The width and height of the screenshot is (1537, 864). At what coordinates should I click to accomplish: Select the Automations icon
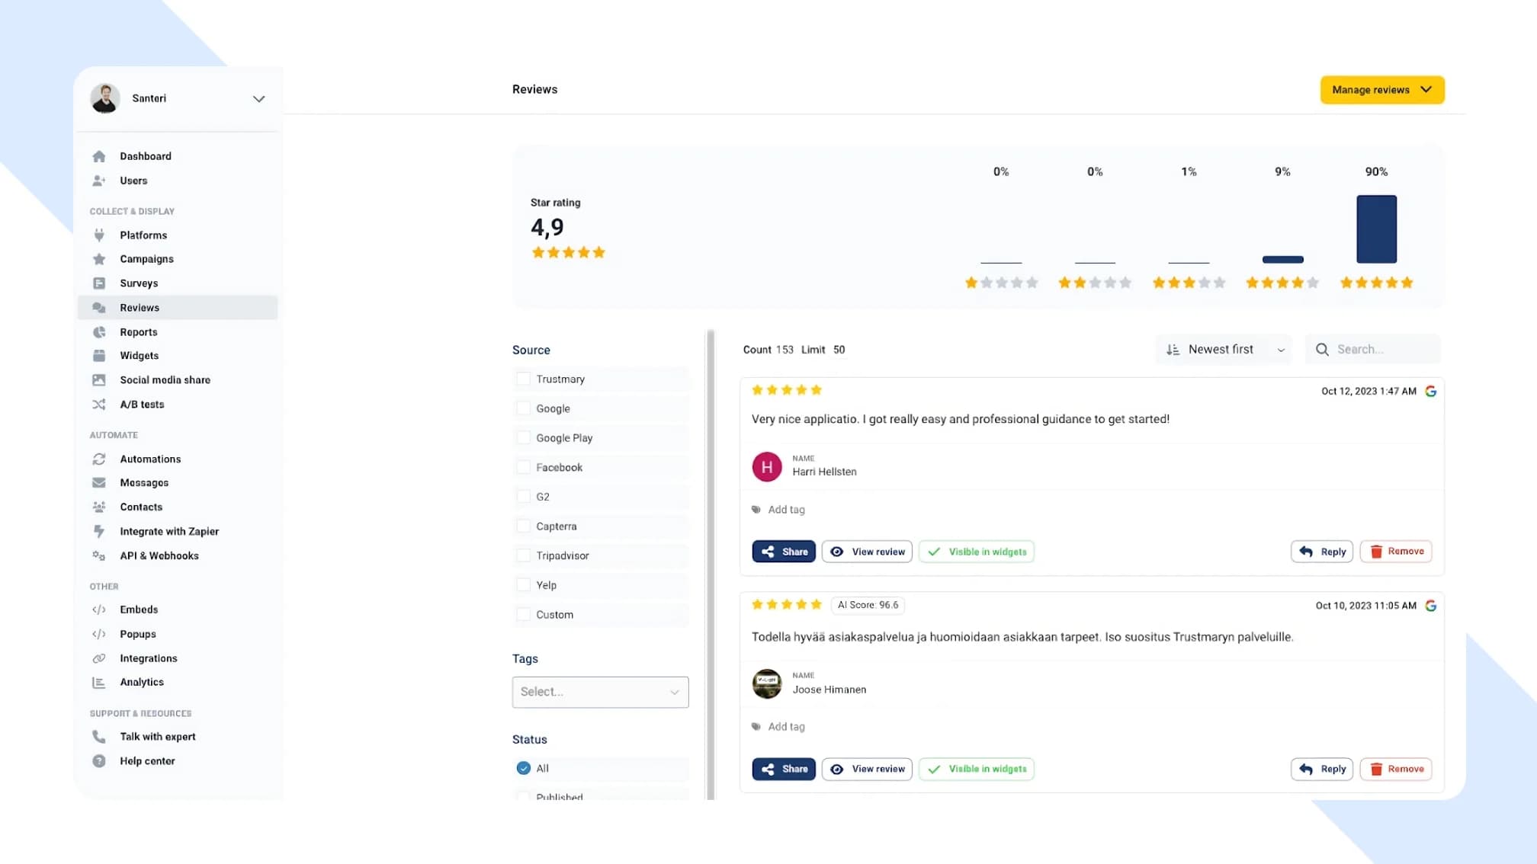click(99, 459)
